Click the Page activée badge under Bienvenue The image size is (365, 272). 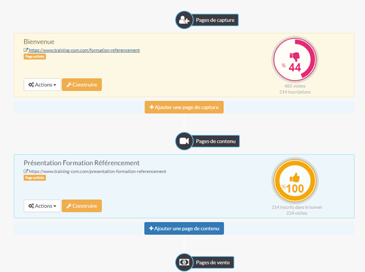[35, 56]
